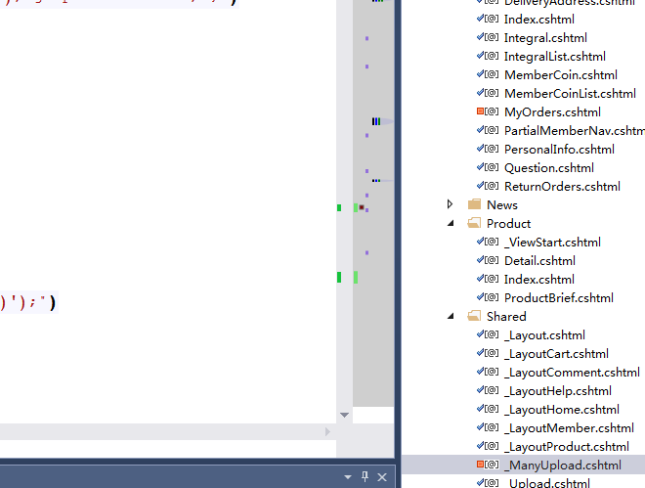
Task: Click the file icon next to _Layout.cshtml
Action: [x=492, y=334]
